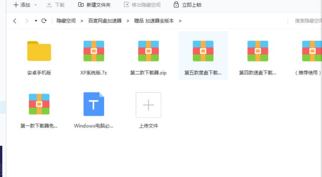The width and height of the screenshot is (322, 177).
Task: Create a folder with 新建文件夹
Action: pyautogui.click(x=95, y=5)
